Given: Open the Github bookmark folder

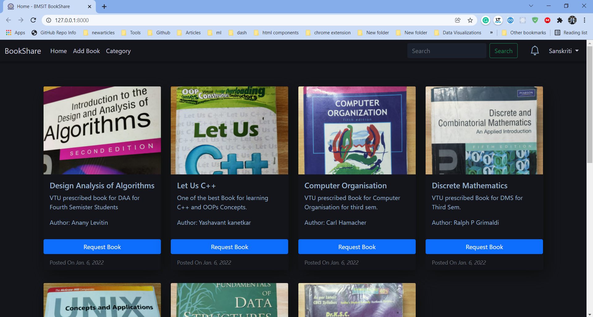Looking at the screenshot, I should pos(159,33).
